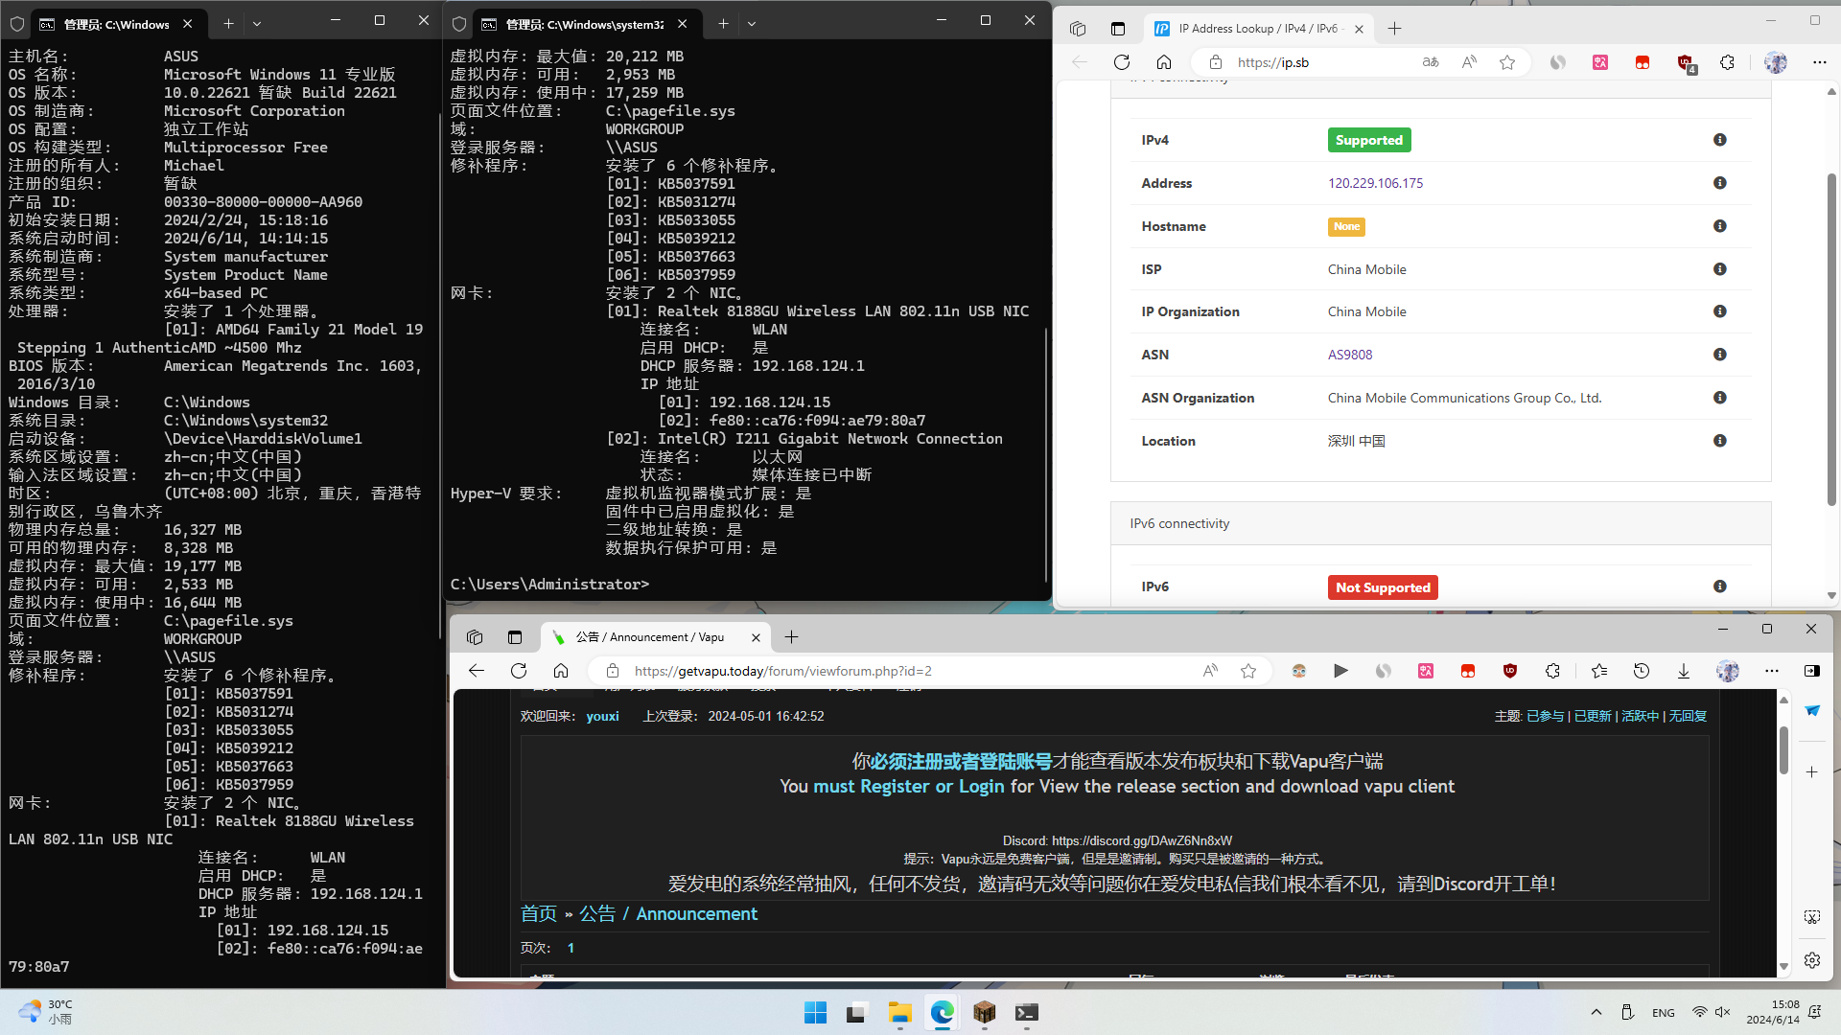
Task: Click read aloud icon in Vapu address bar
Action: click(x=1210, y=671)
